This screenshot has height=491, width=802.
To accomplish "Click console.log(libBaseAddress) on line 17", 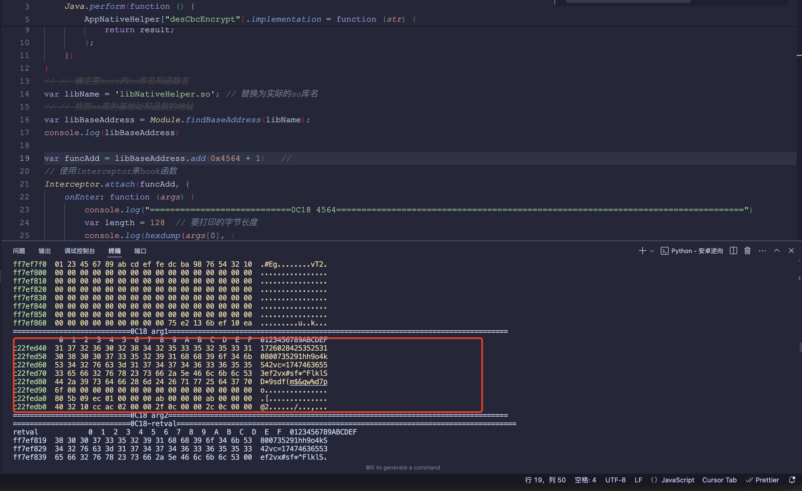I will pos(111,133).
